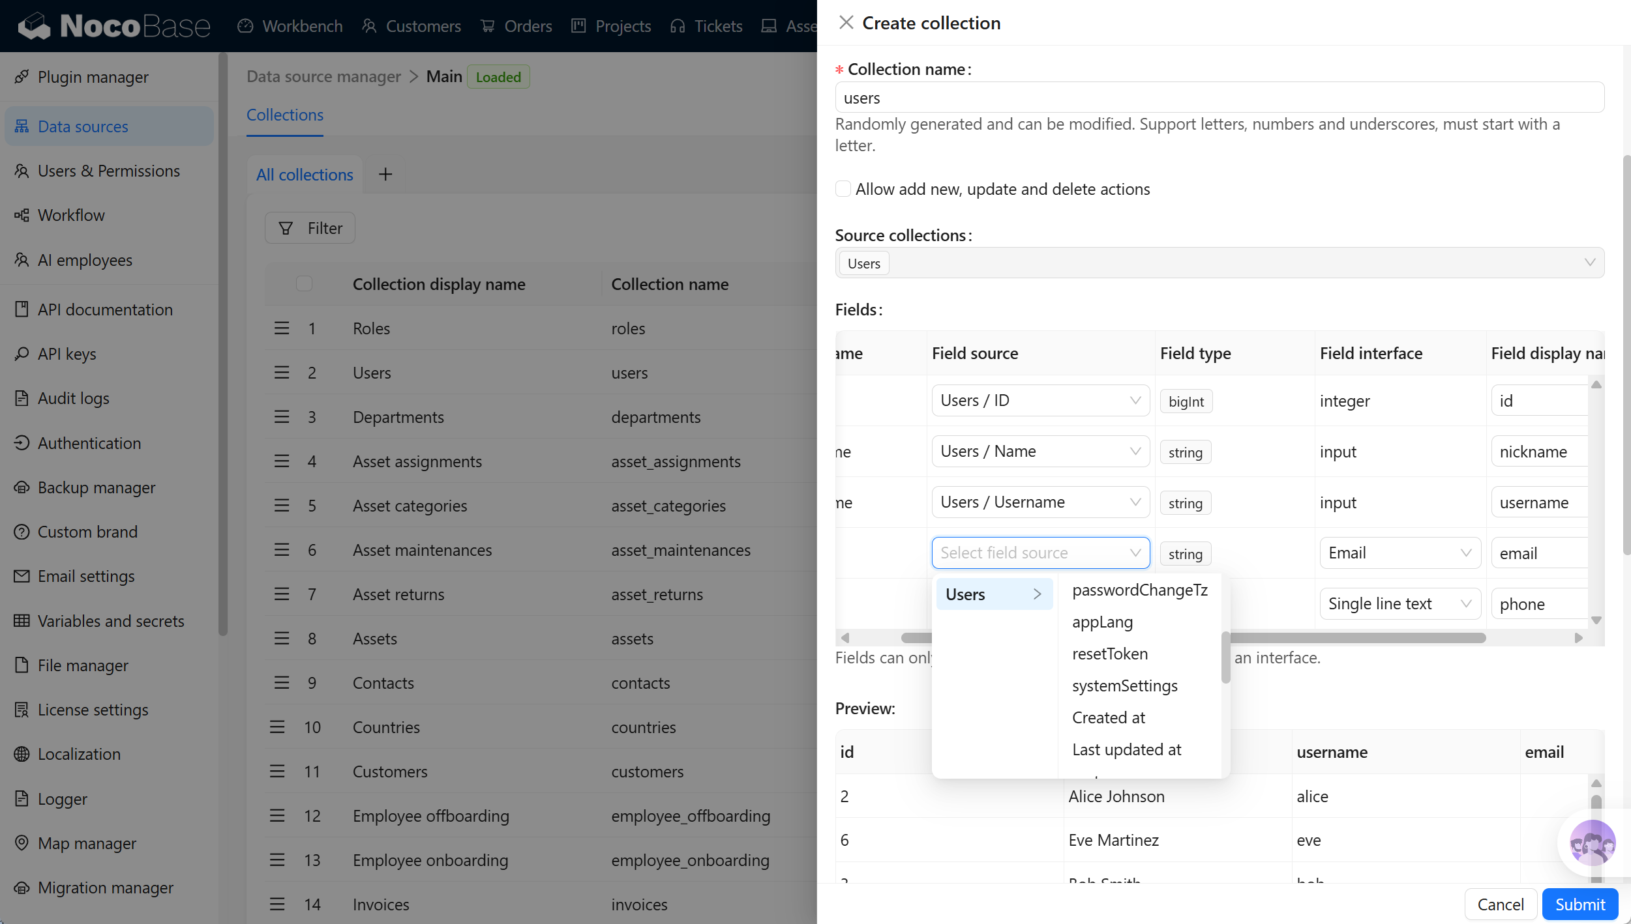
Task: Click the nickname display name field
Action: 1539,451
